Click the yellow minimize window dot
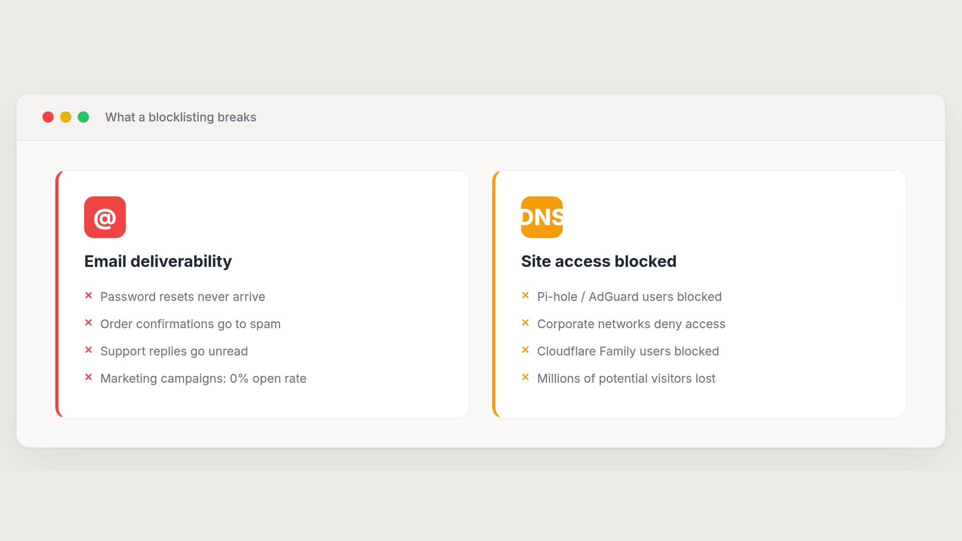The width and height of the screenshot is (962, 541). tap(66, 117)
